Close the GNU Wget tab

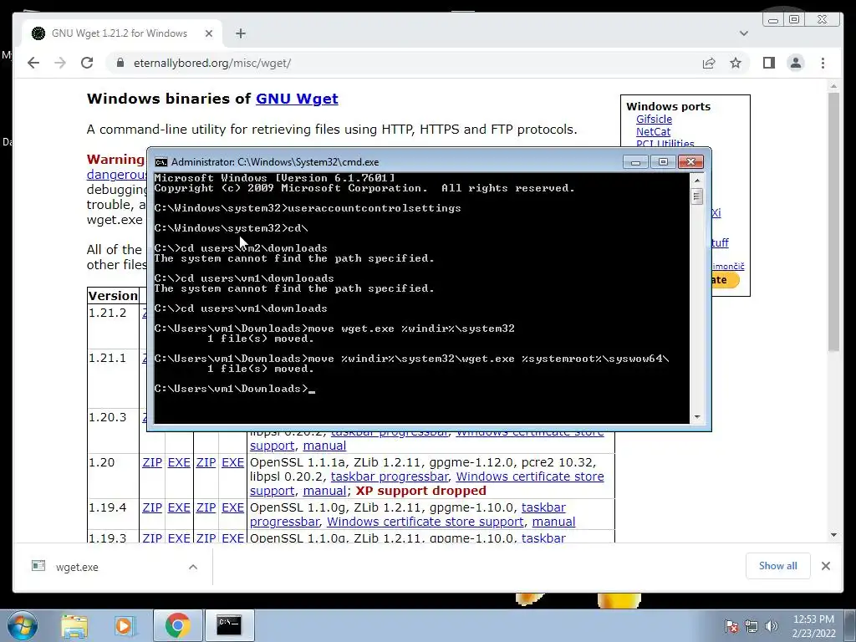pyautogui.click(x=208, y=33)
